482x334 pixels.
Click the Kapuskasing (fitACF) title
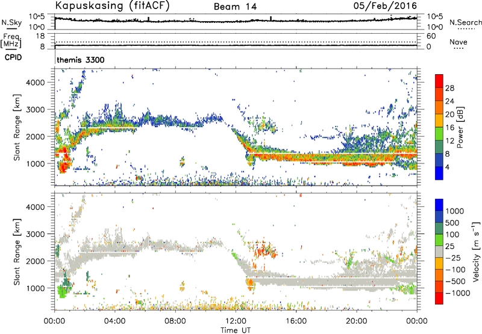point(112,5)
